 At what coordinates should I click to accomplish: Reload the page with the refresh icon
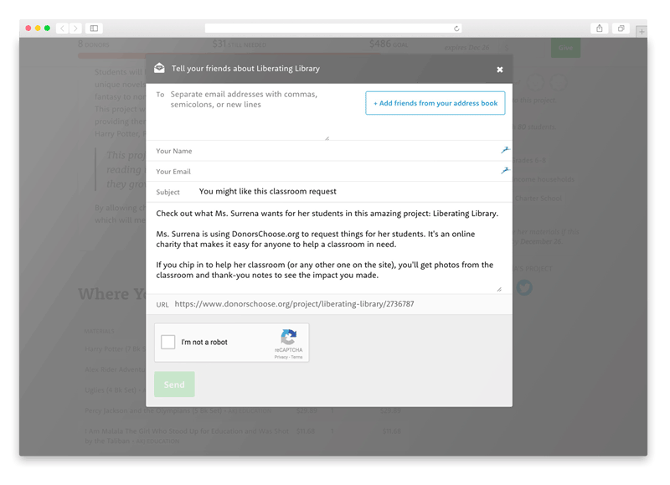click(x=456, y=28)
